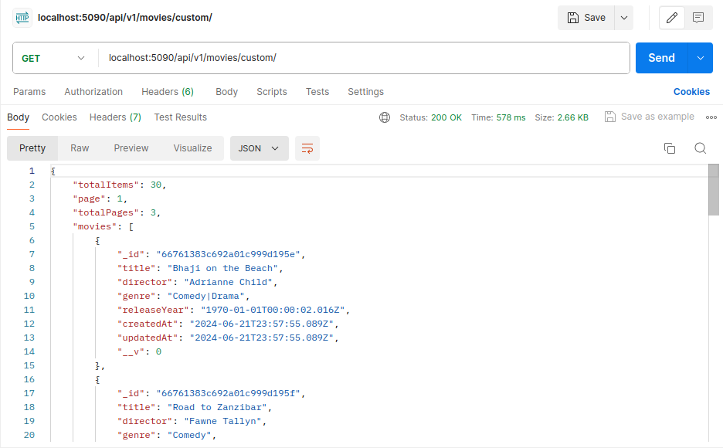Open the Settings tab

point(365,92)
